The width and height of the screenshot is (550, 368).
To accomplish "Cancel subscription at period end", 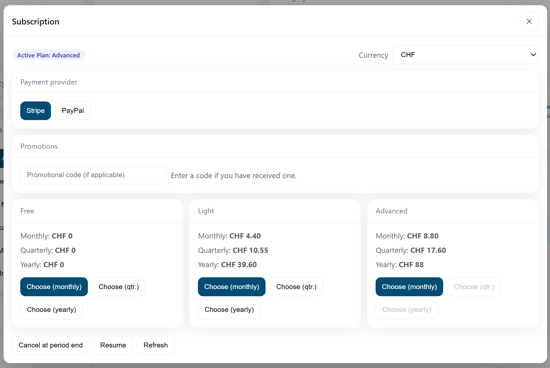I will tap(50, 345).
